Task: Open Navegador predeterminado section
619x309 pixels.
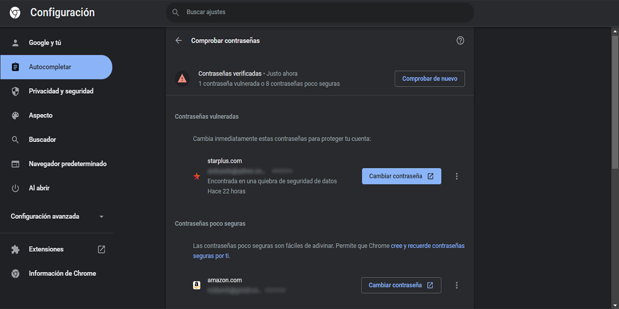Action: [68, 164]
